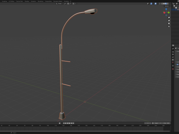Select rendered viewport shading
Viewport: 179px width, 134px height.
tap(168, 4)
